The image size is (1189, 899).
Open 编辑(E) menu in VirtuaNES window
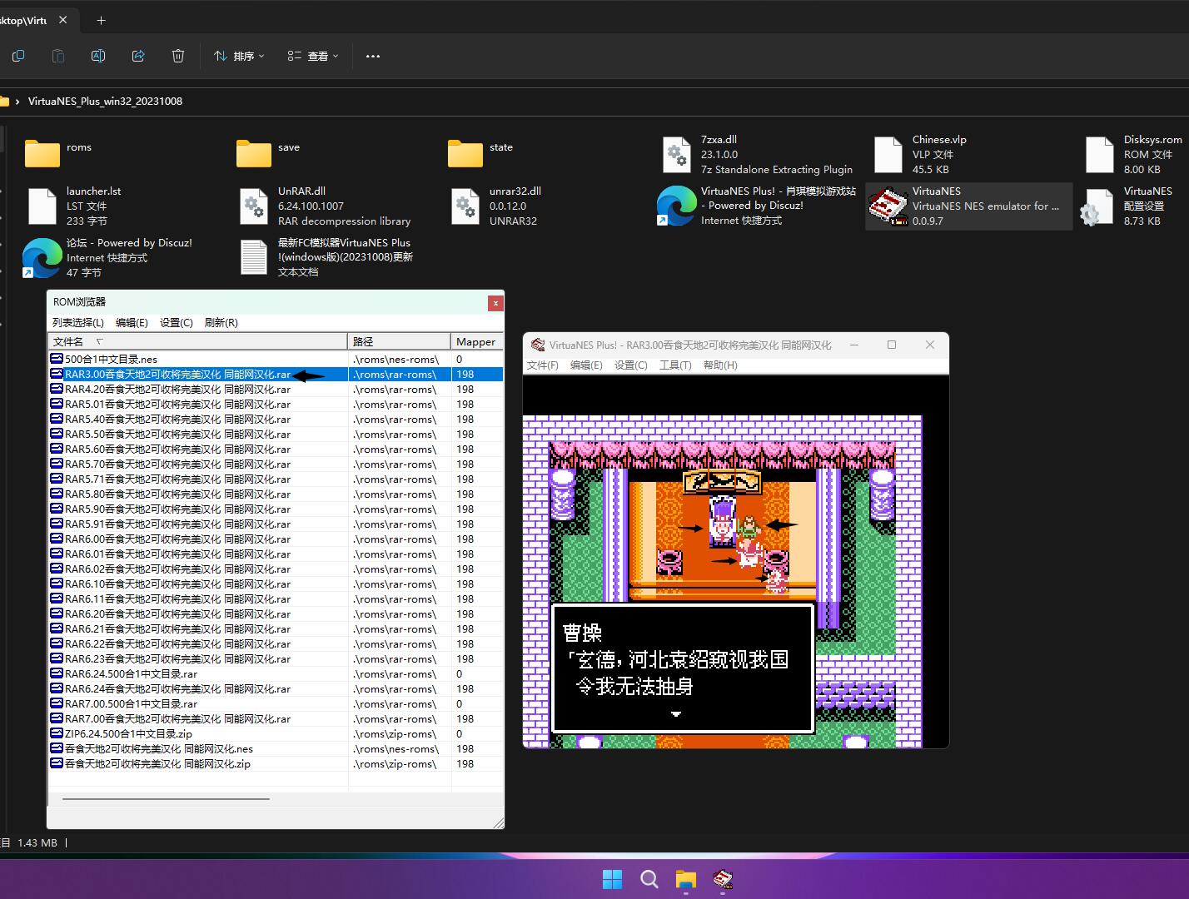point(586,365)
